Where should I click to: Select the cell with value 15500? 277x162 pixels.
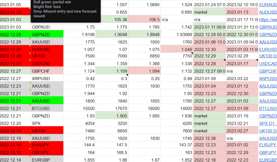pyautogui.click(x=79, y=108)
